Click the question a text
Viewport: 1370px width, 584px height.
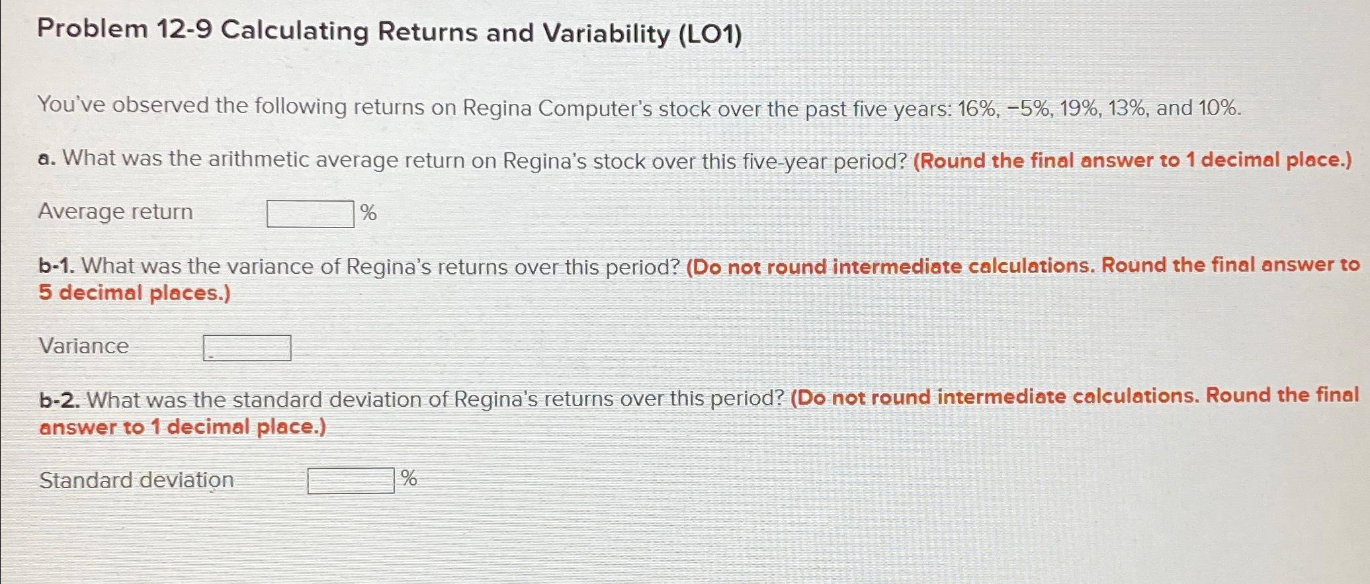(x=463, y=159)
